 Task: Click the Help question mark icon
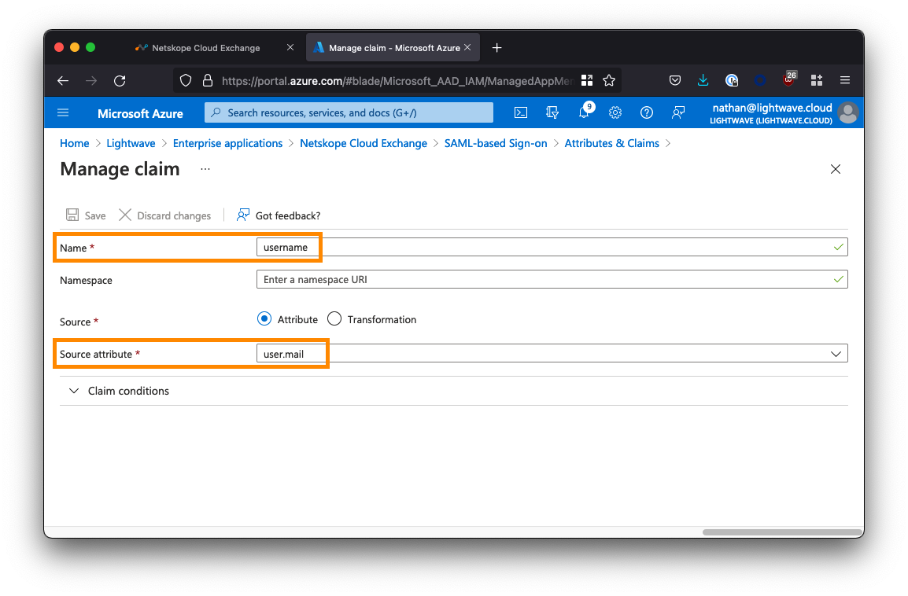coord(647,112)
